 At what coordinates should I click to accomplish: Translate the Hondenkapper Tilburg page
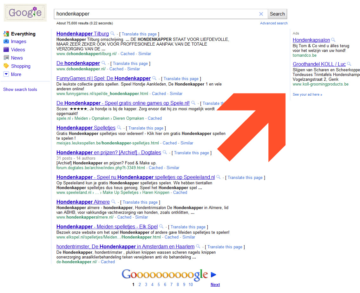click(139, 34)
